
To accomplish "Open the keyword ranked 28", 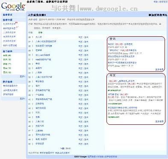I will pyautogui.click(x=44, y=46).
